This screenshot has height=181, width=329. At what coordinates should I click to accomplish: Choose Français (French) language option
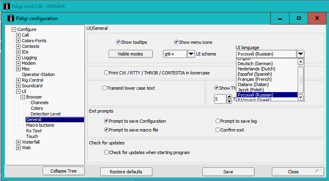tap(255, 79)
